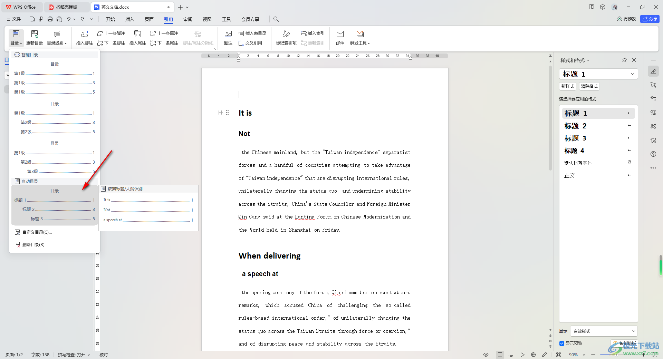The height and width of the screenshot is (359, 663).
Task: Click Mark index entry (标记索引项)
Action: (286, 38)
